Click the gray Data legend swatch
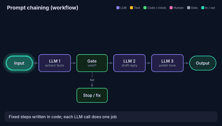 [188, 8]
